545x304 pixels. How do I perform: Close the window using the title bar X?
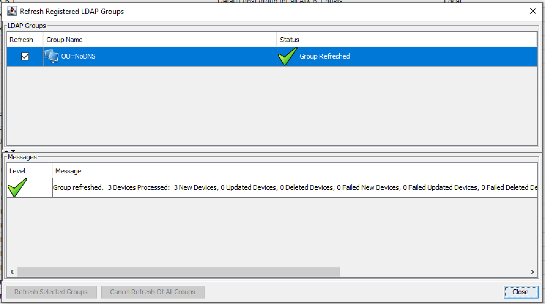[533, 11]
